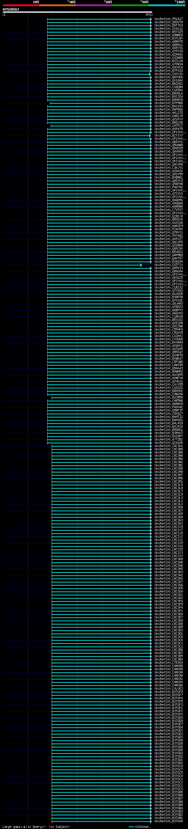Select label UniRef100_C4NXB8
Screen dimensions: 188x829
pyautogui.click(x=169, y=666)
